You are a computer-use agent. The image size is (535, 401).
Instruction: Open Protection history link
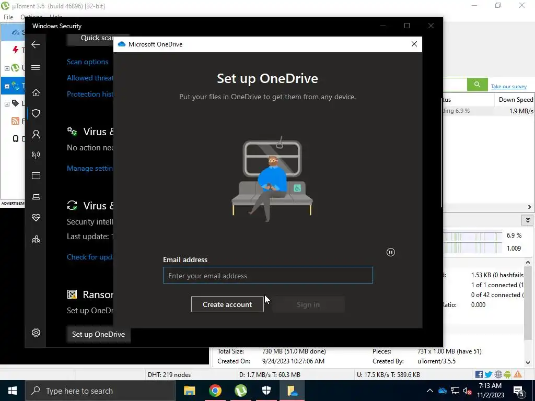pyautogui.click(x=90, y=94)
